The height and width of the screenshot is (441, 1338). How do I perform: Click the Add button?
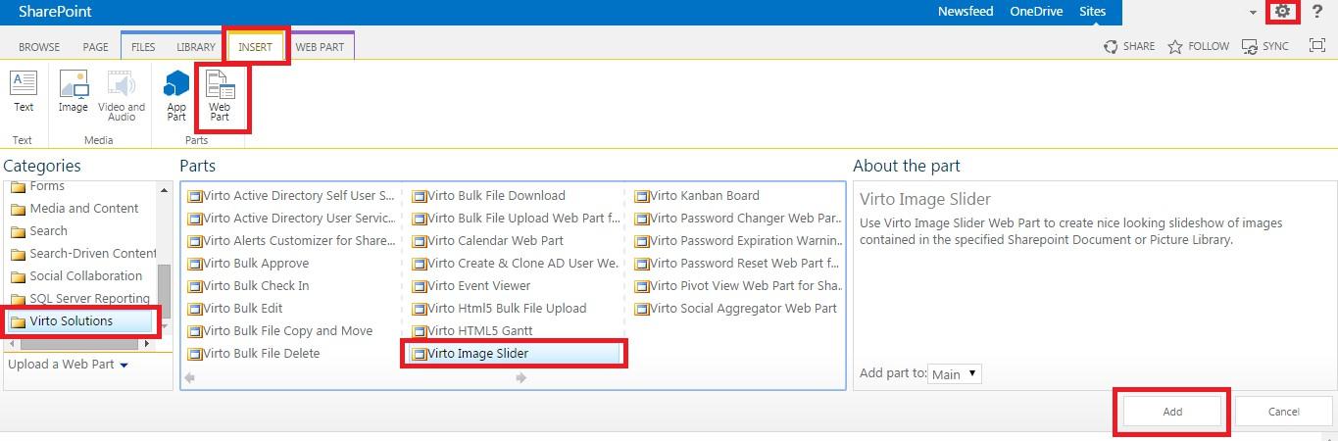click(x=1172, y=412)
